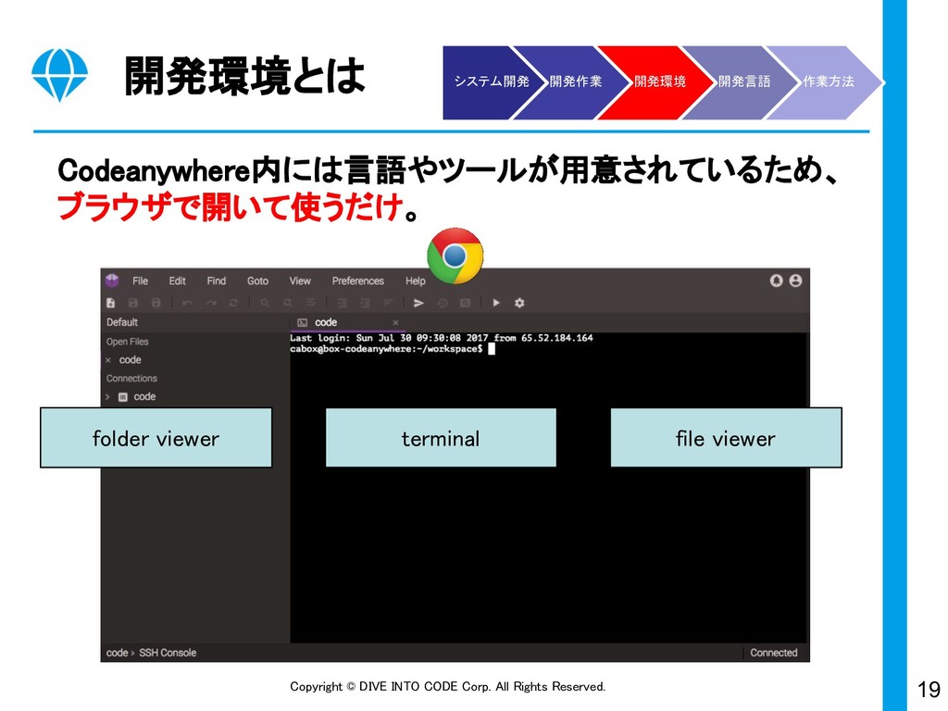
Task: Click the Refresh circular-arrows icon
Action: pos(233,303)
